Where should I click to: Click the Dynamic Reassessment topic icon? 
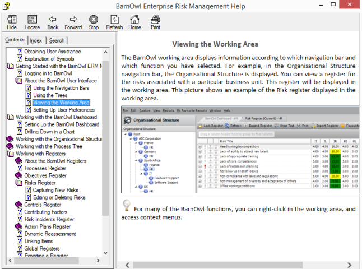tap(20, 234)
